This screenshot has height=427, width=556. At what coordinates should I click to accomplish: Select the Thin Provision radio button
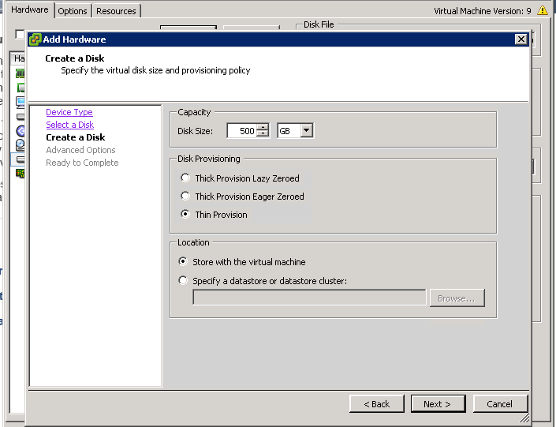tap(185, 214)
